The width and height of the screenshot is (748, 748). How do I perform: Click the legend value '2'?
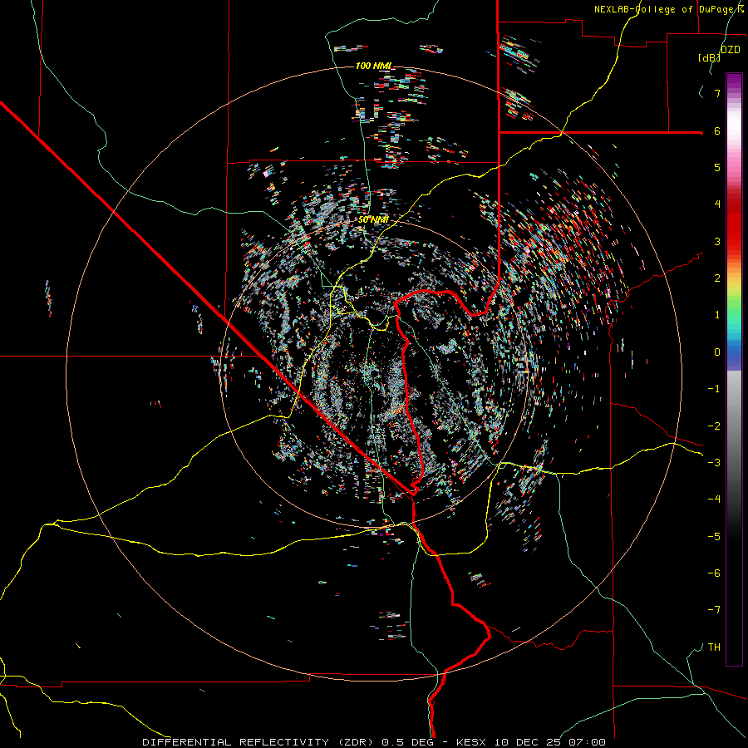click(717, 278)
